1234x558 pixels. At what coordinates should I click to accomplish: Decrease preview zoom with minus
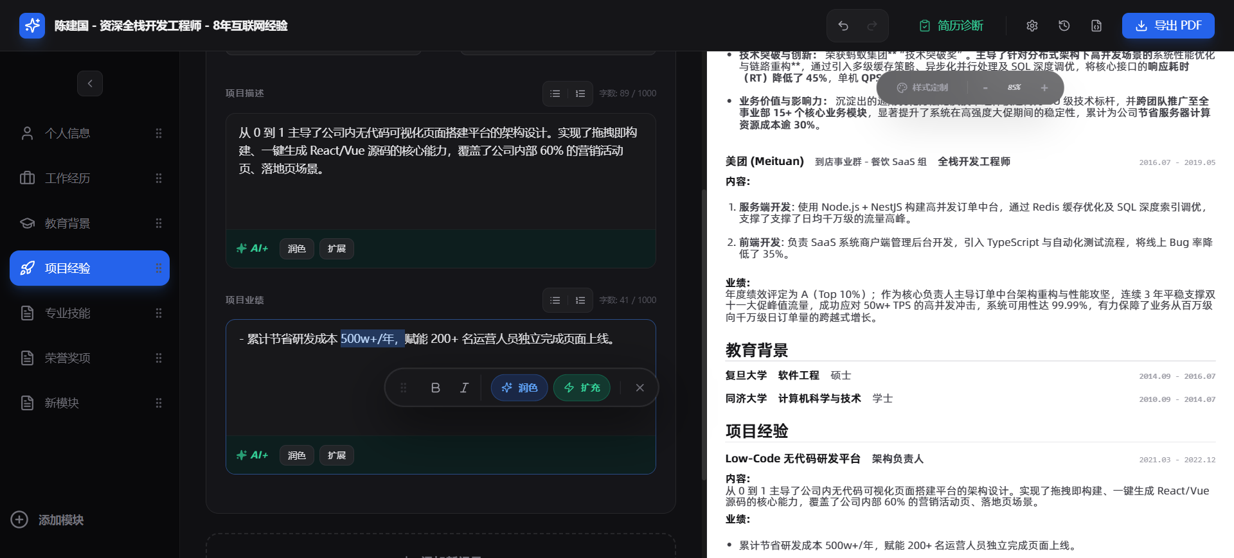(x=985, y=88)
